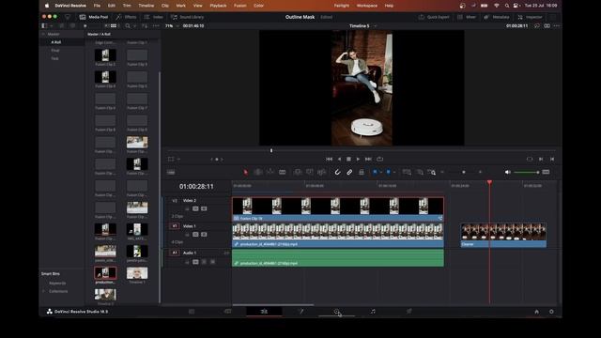Open the Mixer panel
Image resolution: width=601 pixels, height=338 pixels.
tap(467, 17)
